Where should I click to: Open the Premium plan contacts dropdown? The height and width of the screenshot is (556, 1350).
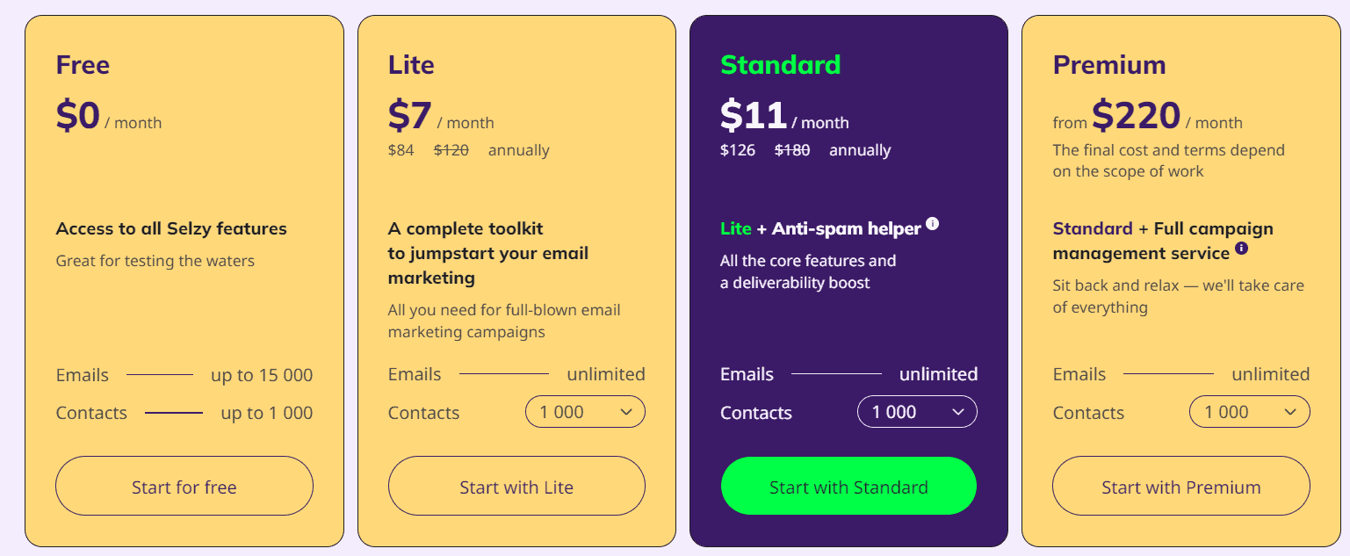tap(1249, 412)
